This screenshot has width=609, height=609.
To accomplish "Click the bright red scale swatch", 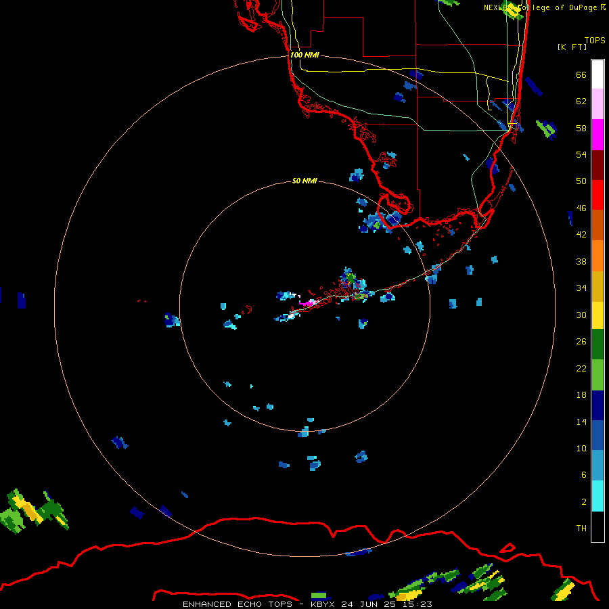I will pos(597,195).
